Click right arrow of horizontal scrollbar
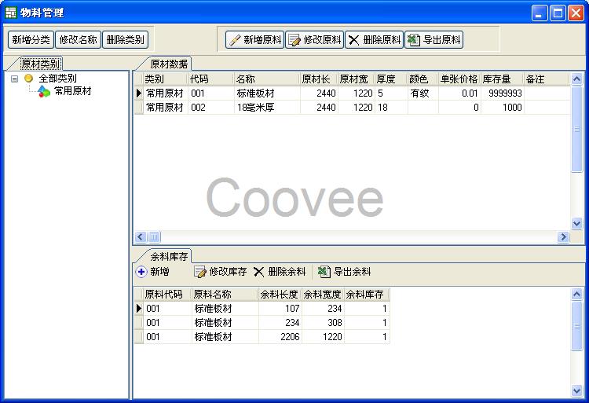The width and height of the screenshot is (589, 403). coord(563,236)
